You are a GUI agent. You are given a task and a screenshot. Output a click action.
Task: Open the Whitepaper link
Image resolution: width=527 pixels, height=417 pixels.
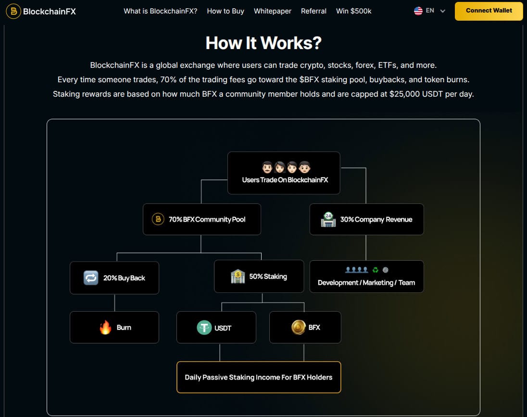(x=272, y=11)
